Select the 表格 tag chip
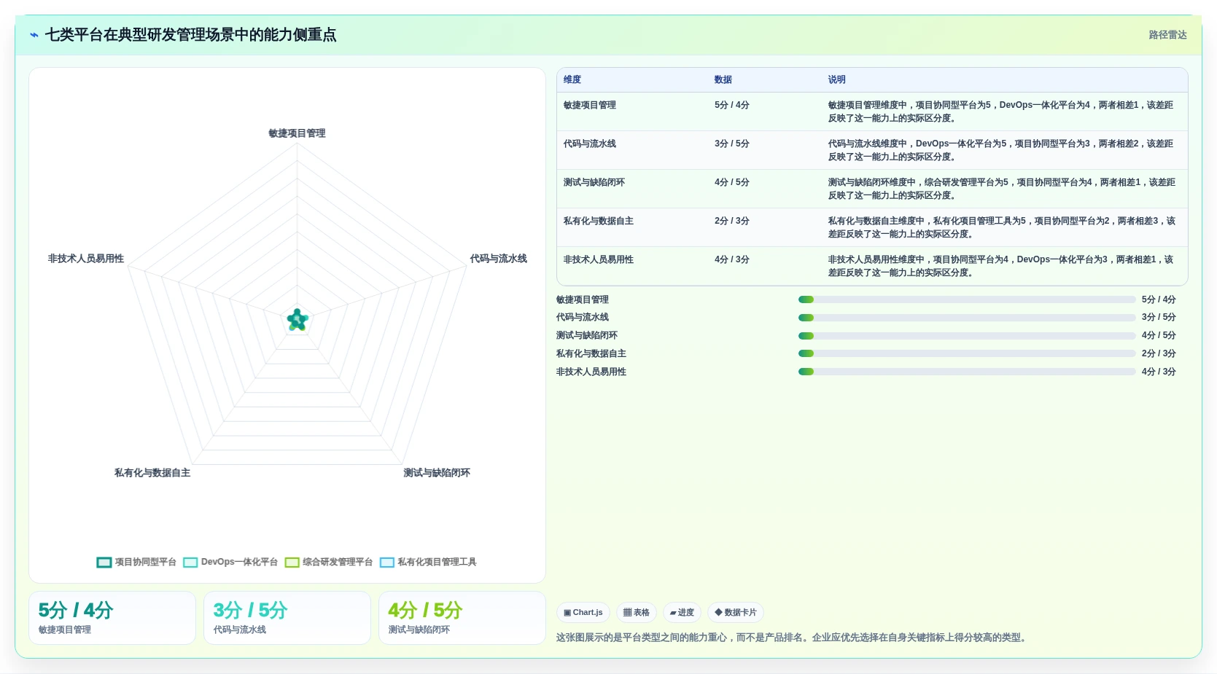The width and height of the screenshot is (1217, 674). point(637,613)
